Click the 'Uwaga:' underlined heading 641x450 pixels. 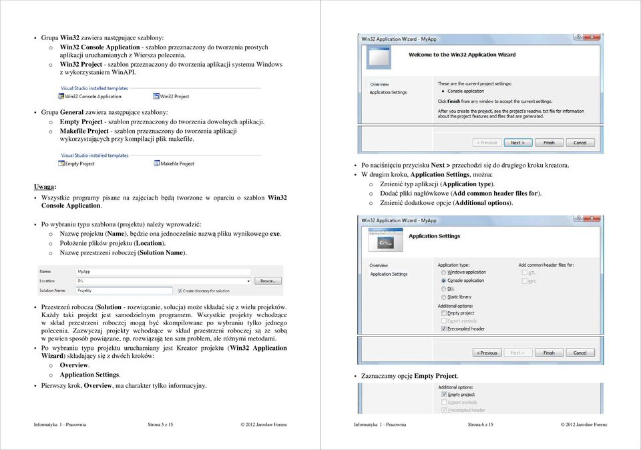(x=45, y=187)
